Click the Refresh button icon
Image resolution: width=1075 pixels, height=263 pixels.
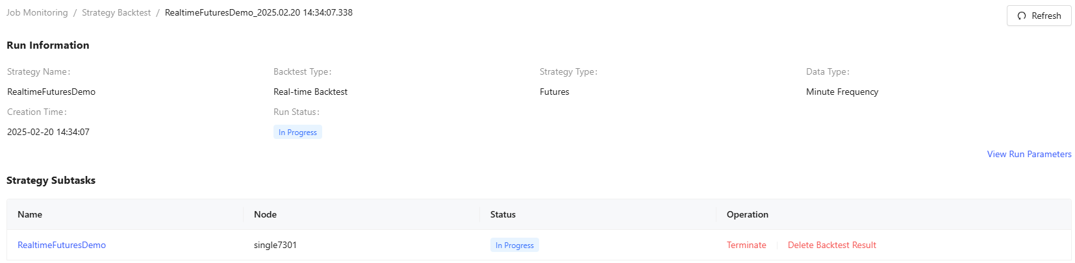[x=1022, y=16]
